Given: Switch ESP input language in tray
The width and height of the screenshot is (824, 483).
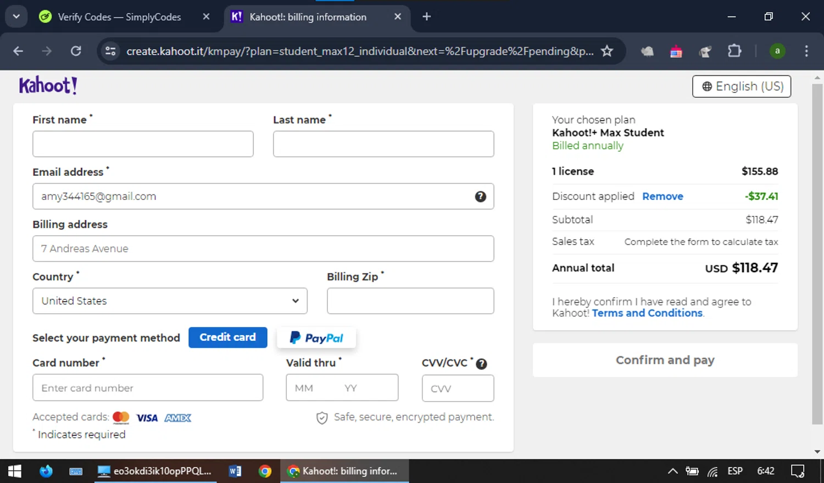Looking at the screenshot, I should (735, 471).
